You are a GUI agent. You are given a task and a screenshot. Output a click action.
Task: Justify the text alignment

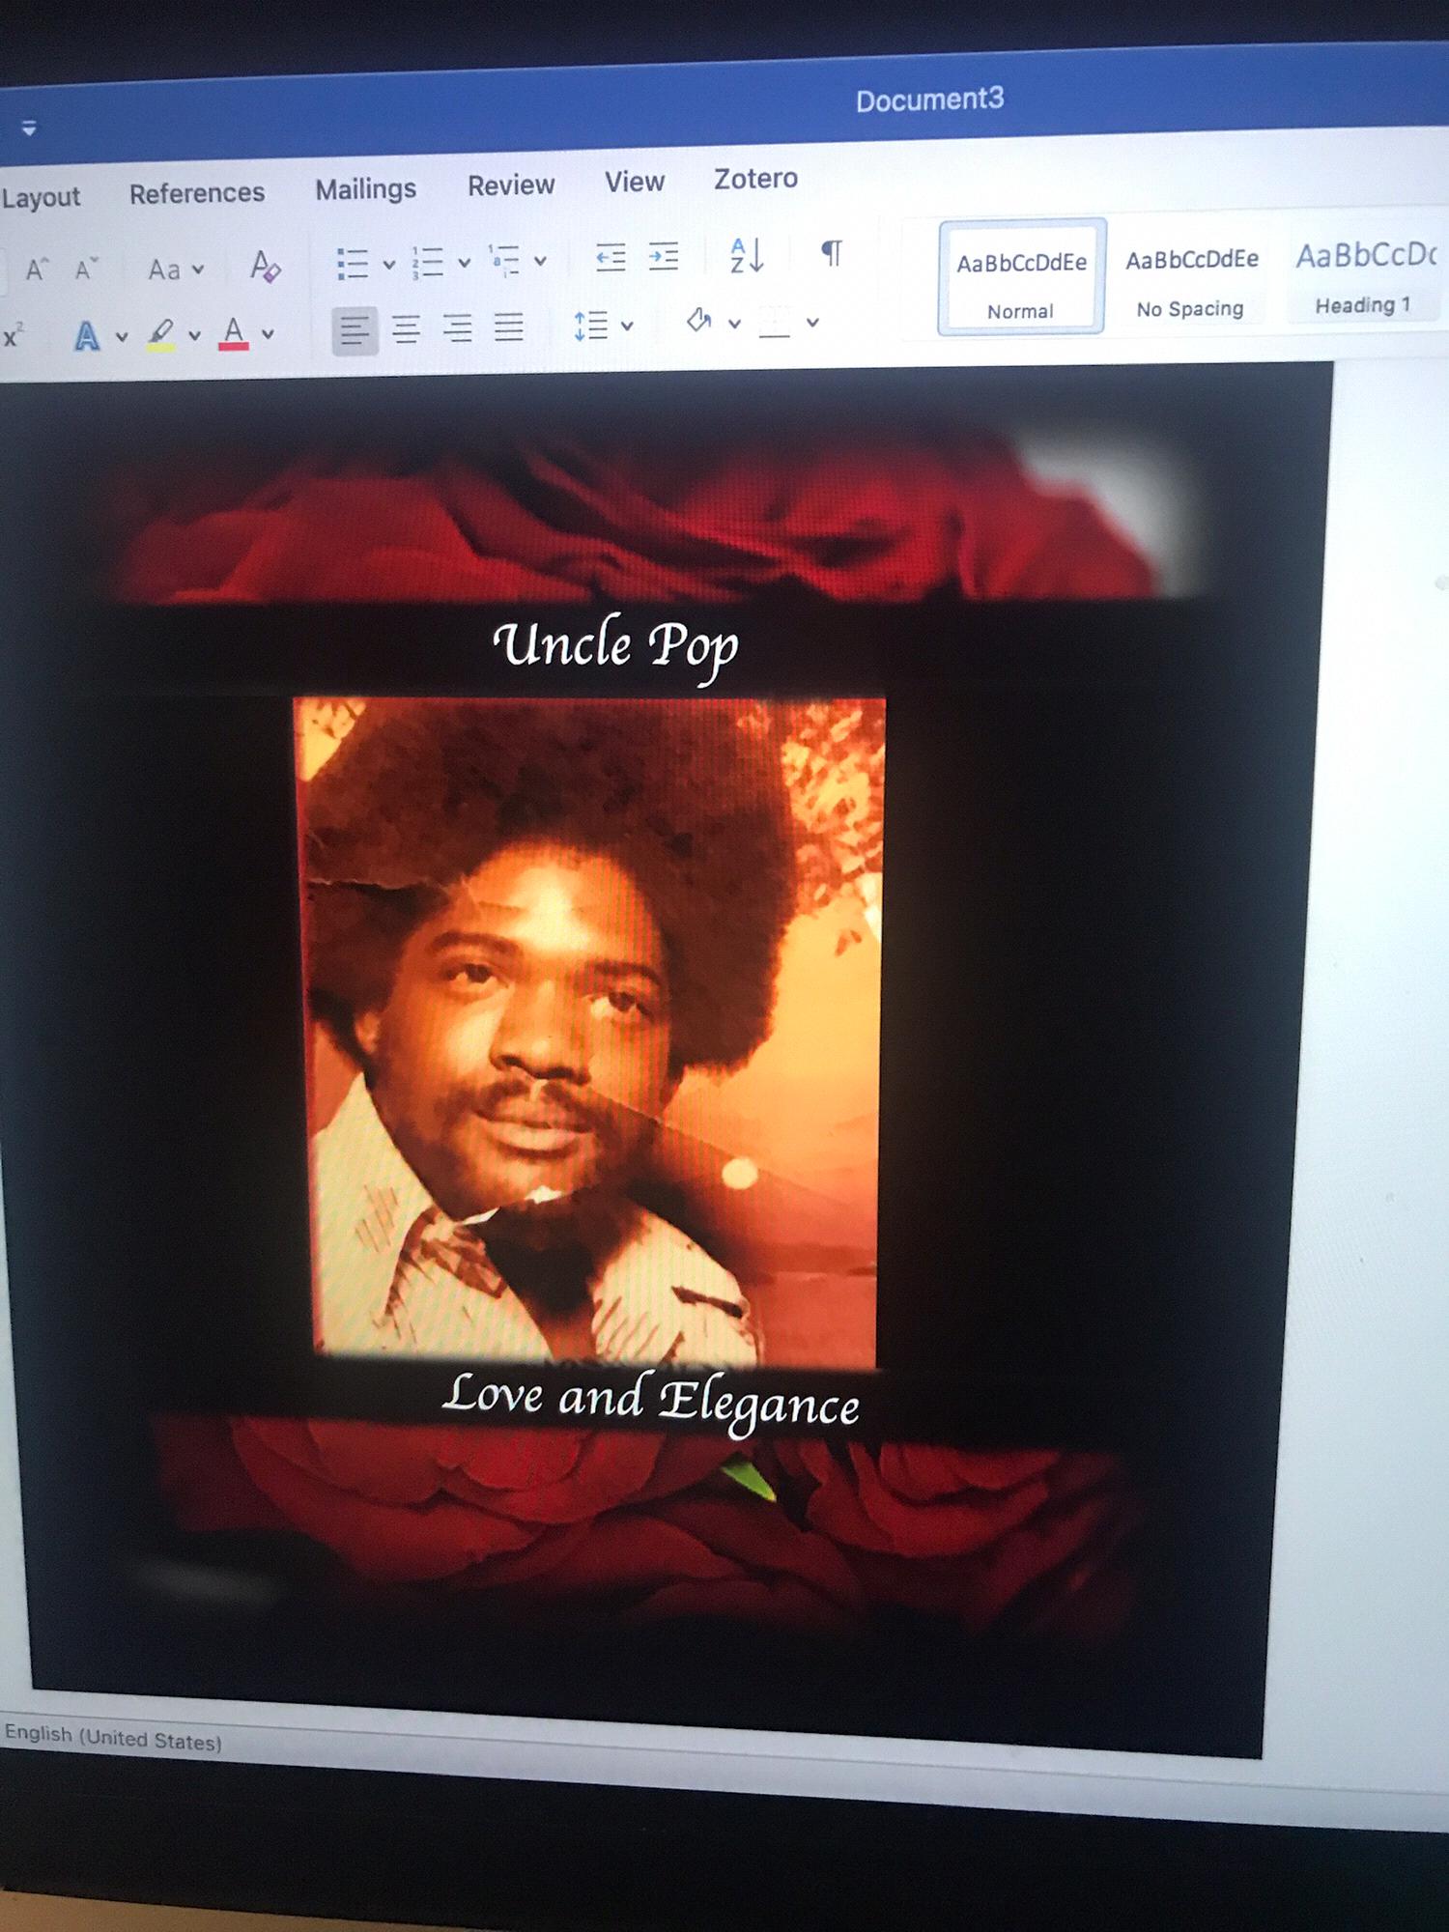point(509,327)
